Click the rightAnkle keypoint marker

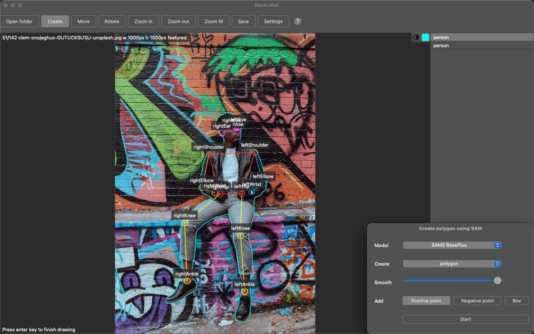pyautogui.click(x=187, y=282)
